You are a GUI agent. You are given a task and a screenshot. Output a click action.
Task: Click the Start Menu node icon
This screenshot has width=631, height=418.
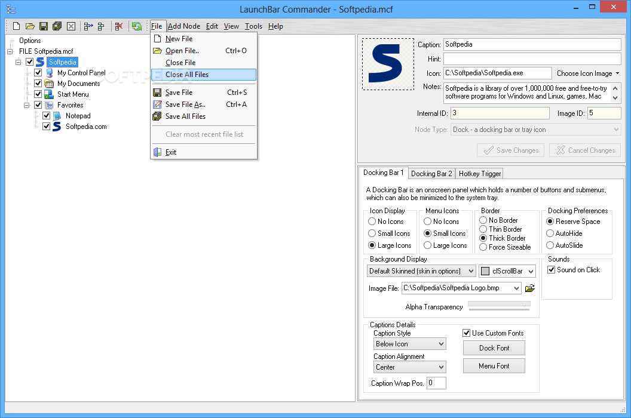pos(49,94)
